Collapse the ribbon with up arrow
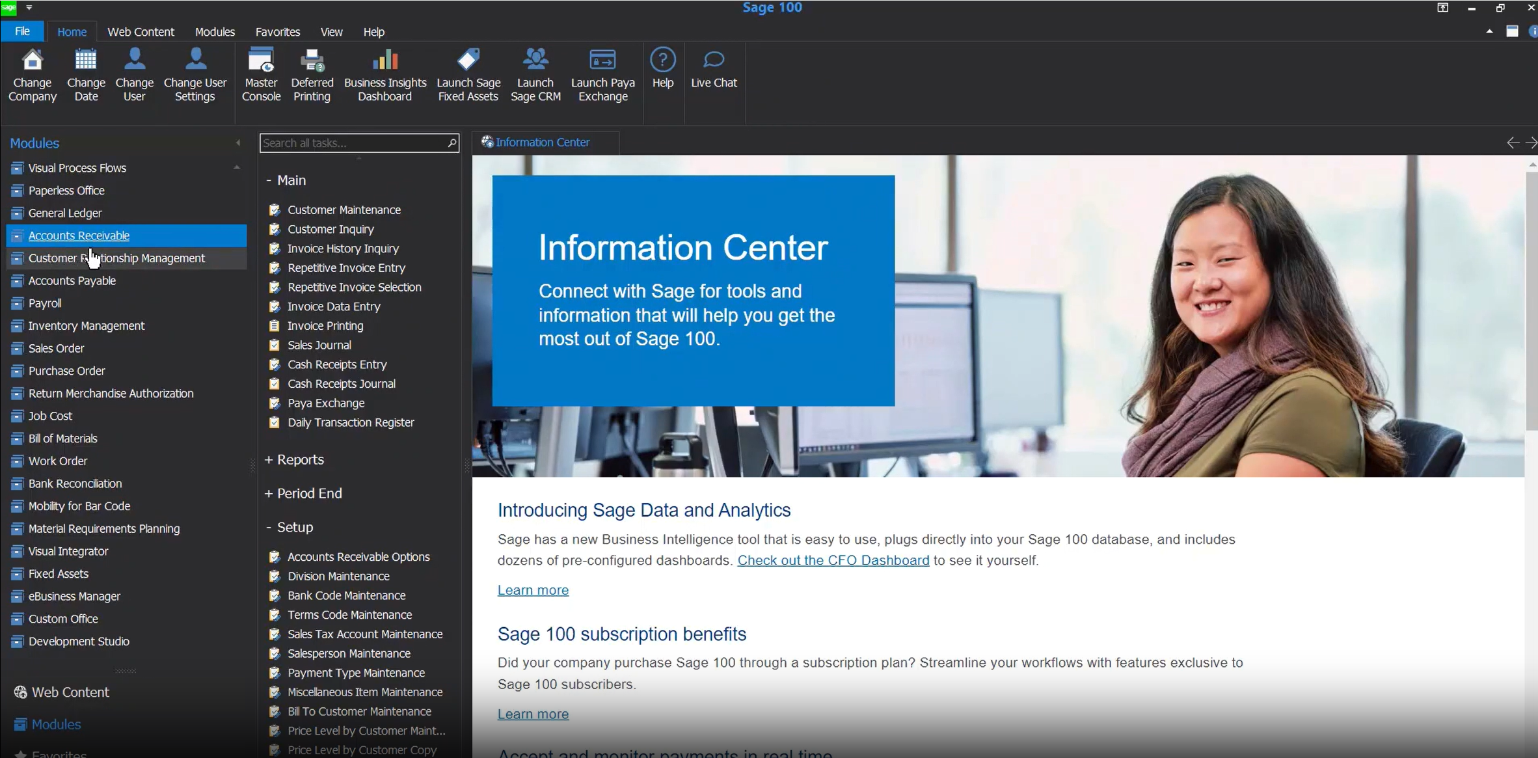The height and width of the screenshot is (758, 1538). coord(1489,31)
